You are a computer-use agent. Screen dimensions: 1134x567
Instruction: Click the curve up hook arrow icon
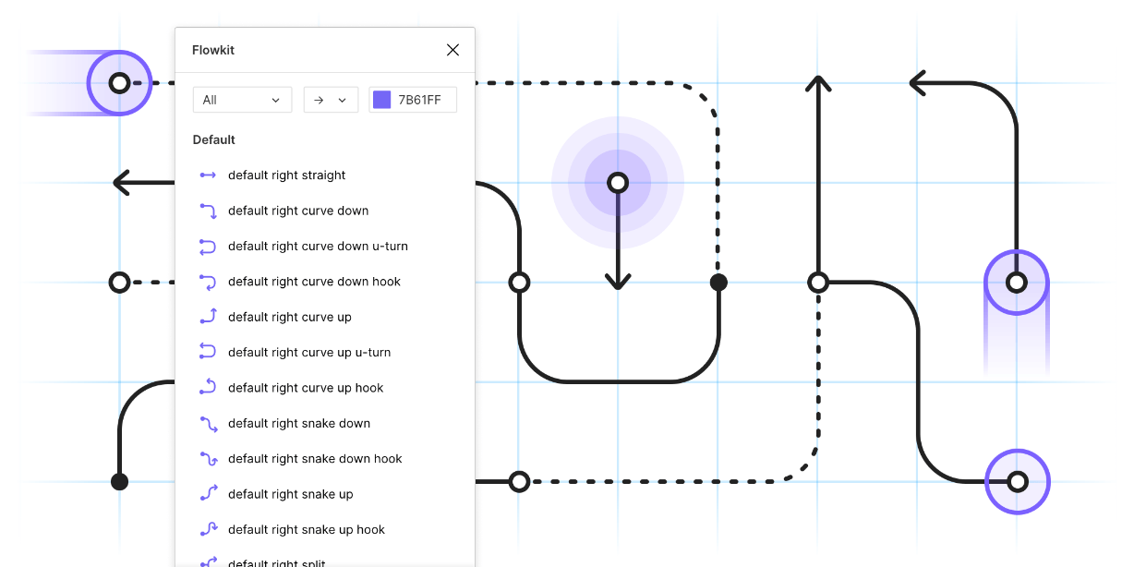click(208, 388)
